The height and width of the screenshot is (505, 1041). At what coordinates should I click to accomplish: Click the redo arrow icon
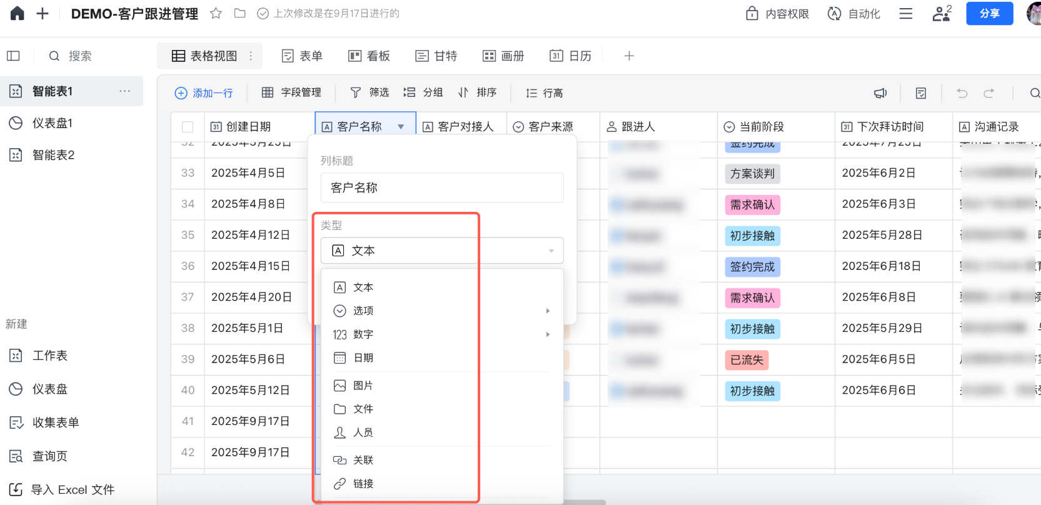click(x=988, y=93)
